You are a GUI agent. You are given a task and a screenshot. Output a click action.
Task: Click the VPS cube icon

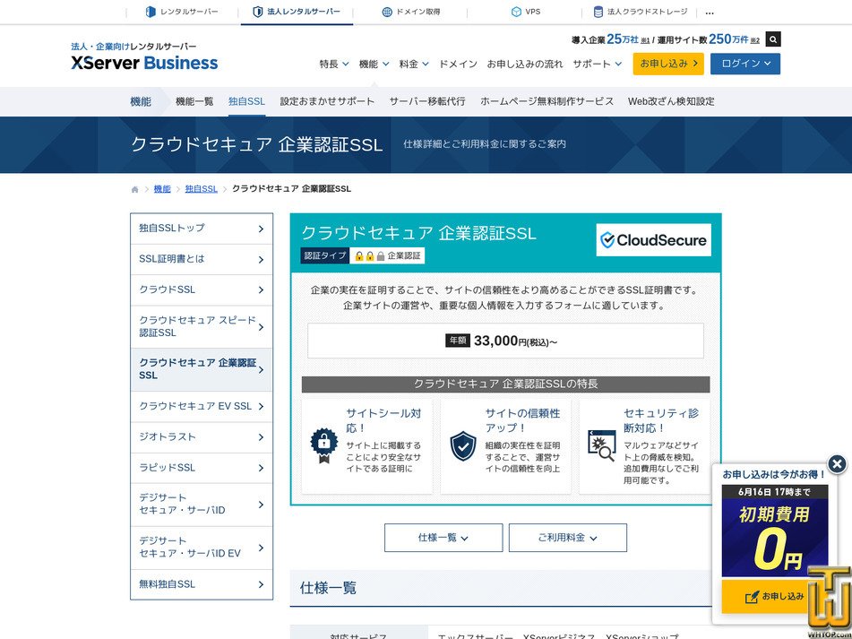516,12
